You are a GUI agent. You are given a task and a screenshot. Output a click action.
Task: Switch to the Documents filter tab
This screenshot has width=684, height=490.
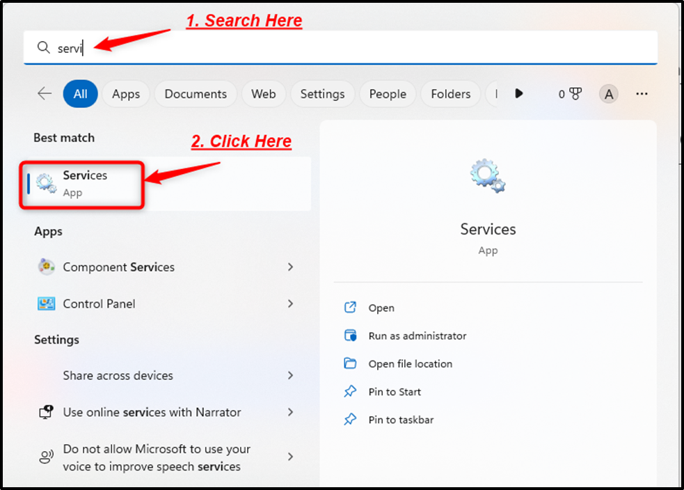coord(196,93)
